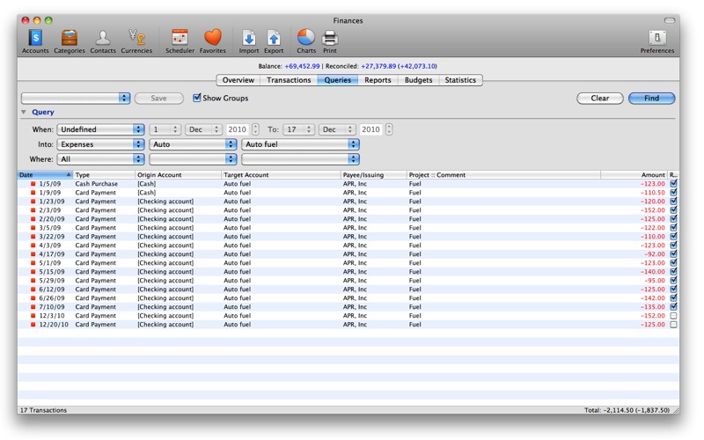Open the Budgets tab
Screen dimensions: 704x440
point(418,80)
